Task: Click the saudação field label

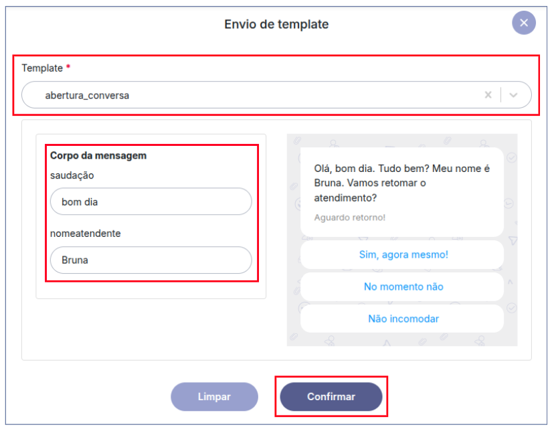Action: pyautogui.click(x=72, y=175)
